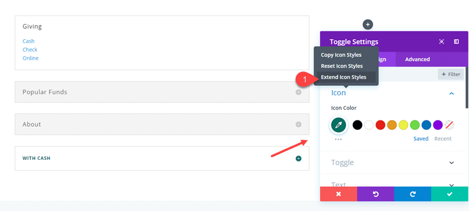Open the expand modal fullscreen icon
The image size is (469, 211).
(x=441, y=42)
